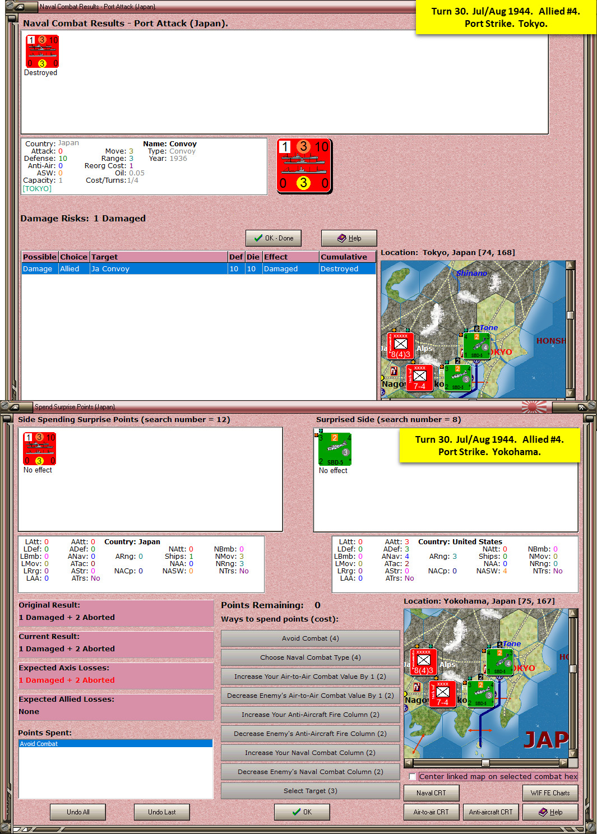Click the right scroll arrow under Yokohama map
Screen dimensions: 597x834
point(563,763)
